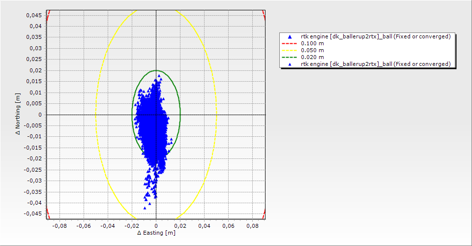Click the -0,04 label on Easting axis
The image size is (472, 246).
108,226
